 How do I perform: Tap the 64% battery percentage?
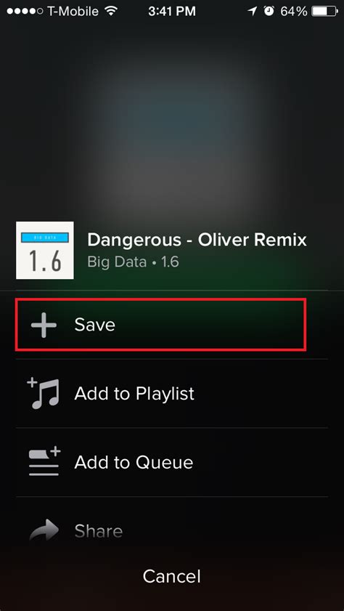click(294, 12)
